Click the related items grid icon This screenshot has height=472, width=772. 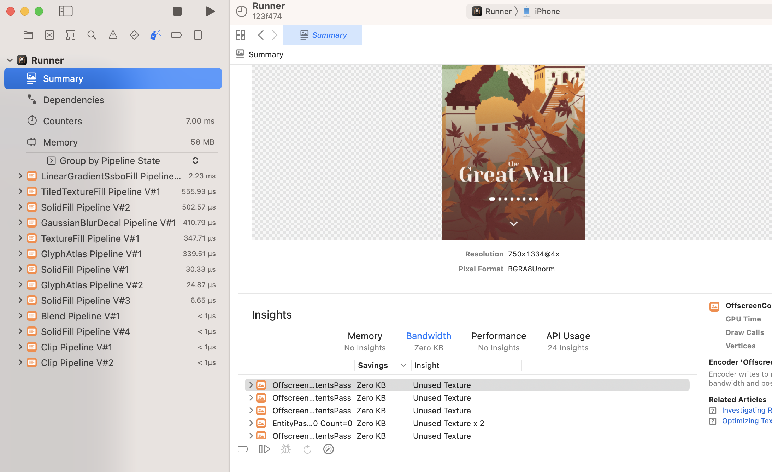pos(241,35)
